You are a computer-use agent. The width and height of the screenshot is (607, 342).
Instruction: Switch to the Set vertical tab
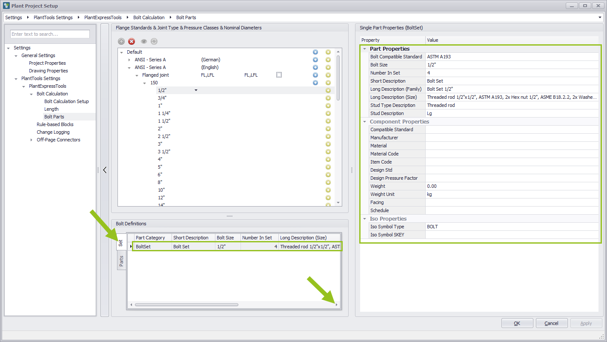121,243
